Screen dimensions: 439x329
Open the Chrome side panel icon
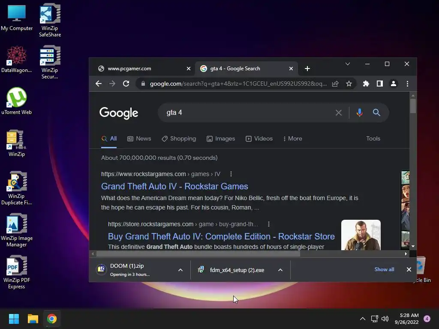coord(380,84)
